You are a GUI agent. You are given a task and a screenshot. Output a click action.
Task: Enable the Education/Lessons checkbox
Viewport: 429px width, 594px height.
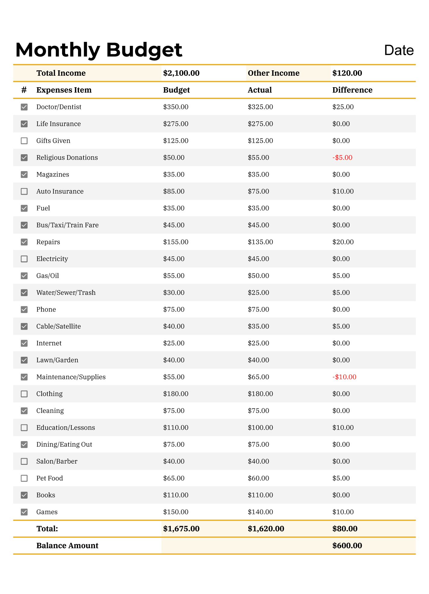pos(24,428)
